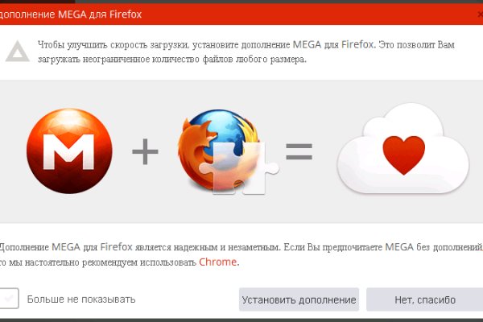Click the white letter M on the MEGA logo
Viewport: 483px width, 322px height.
coord(68,151)
